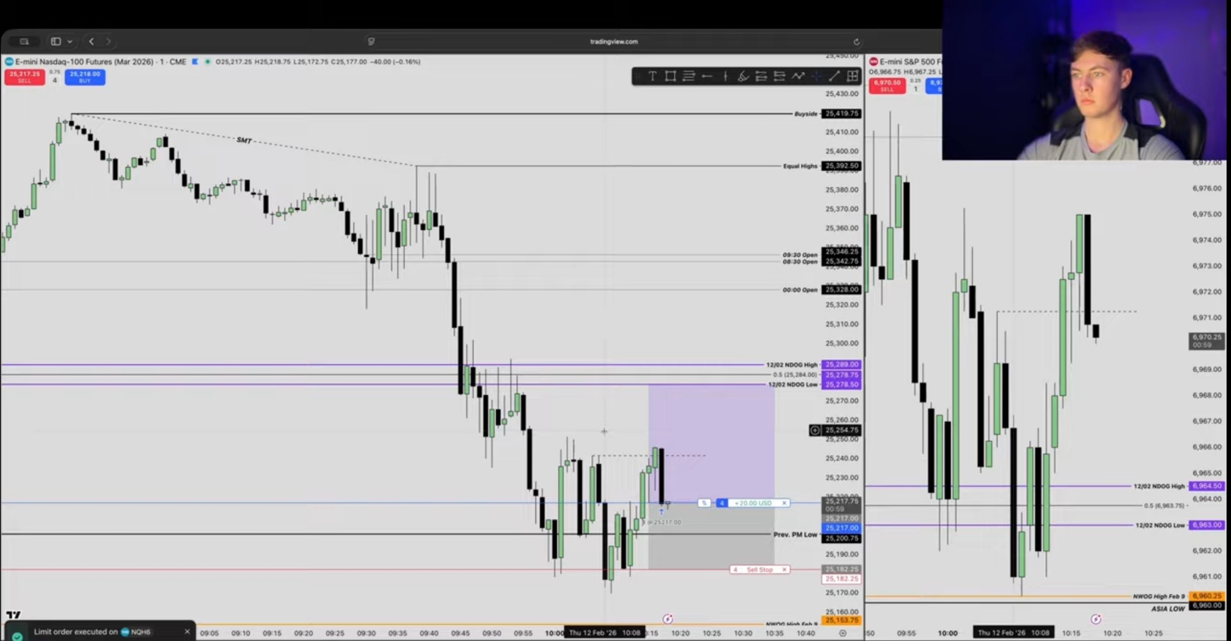This screenshot has width=1231, height=641.
Task: Click the ASIA LOW label on S&P chart
Action: [x=1168, y=609]
